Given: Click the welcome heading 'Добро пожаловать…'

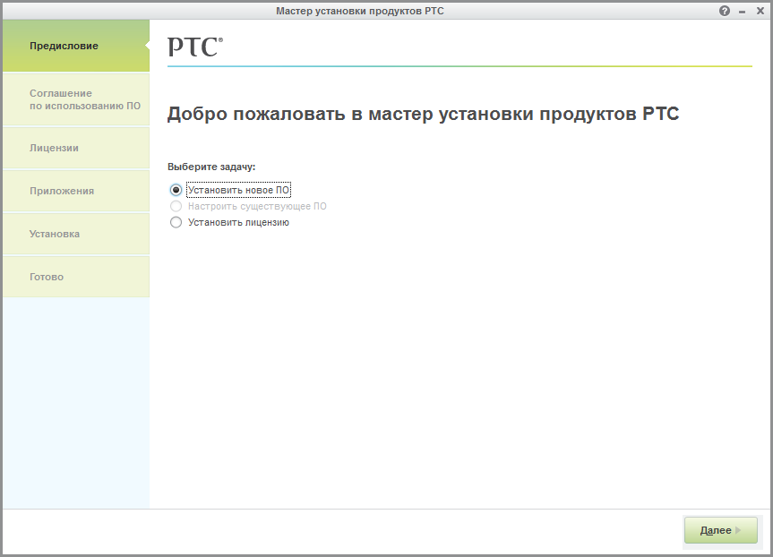Looking at the screenshot, I should tap(423, 114).
